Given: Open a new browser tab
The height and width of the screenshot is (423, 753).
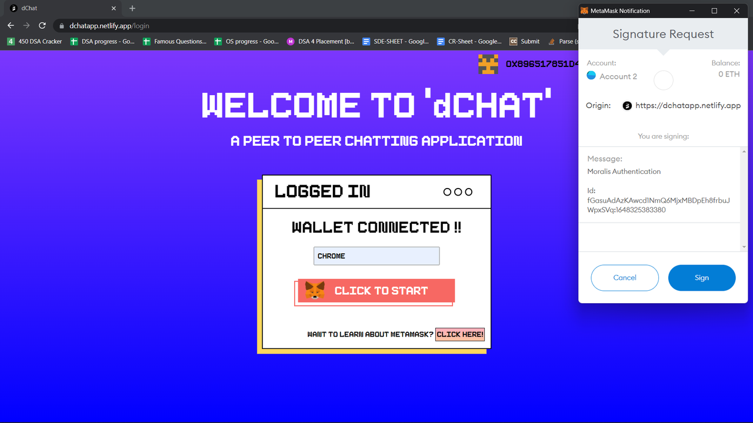Looking at the screenshot, I should (132, 8).
